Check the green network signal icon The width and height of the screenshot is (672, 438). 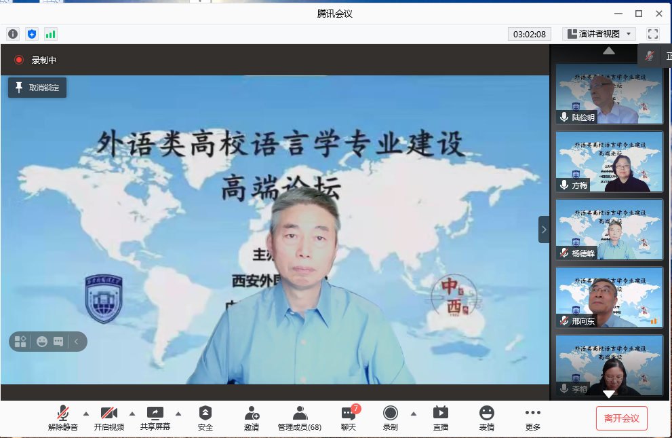coord(51,34)
